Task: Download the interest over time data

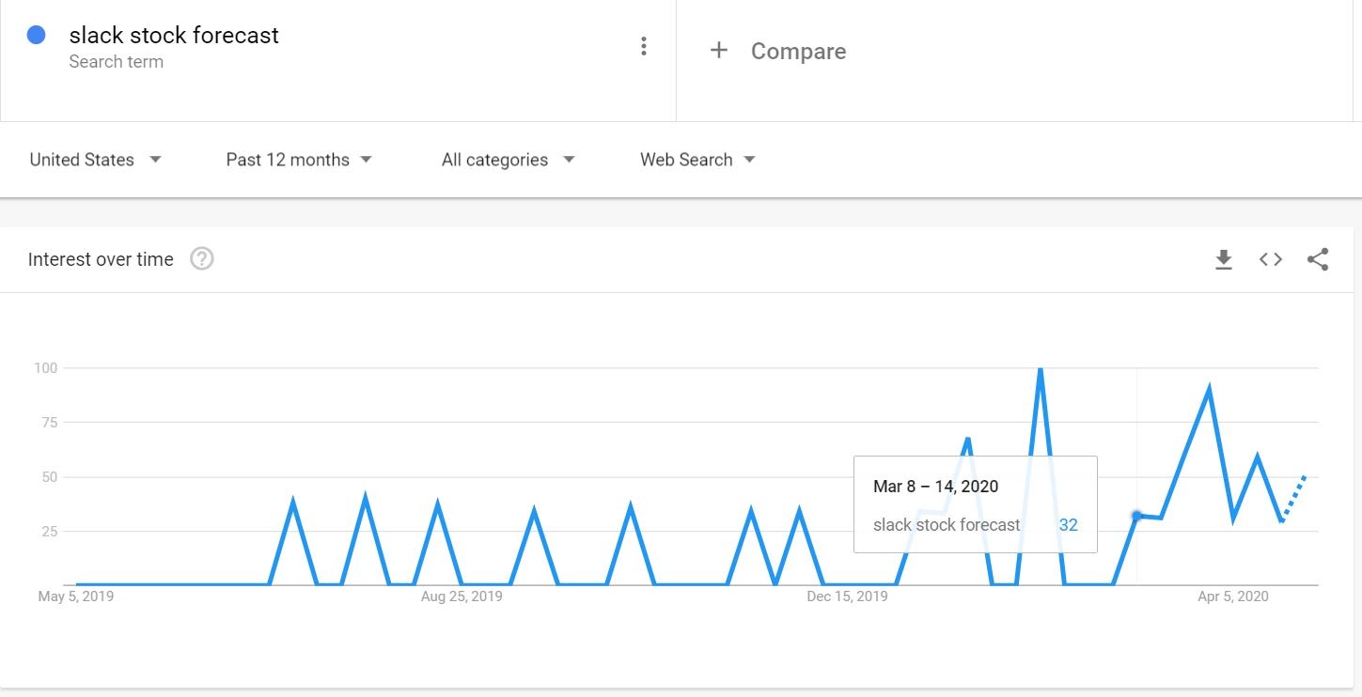Action: [x=1223, y=260]
